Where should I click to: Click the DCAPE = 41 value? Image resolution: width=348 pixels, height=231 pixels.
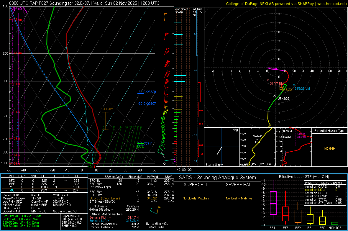pos(11,208)
